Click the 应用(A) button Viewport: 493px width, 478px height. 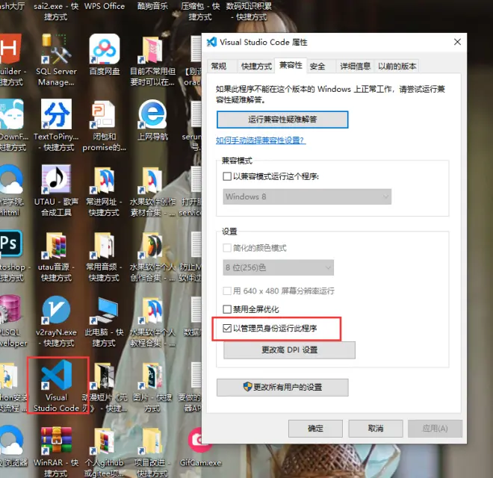pos(435,428)
